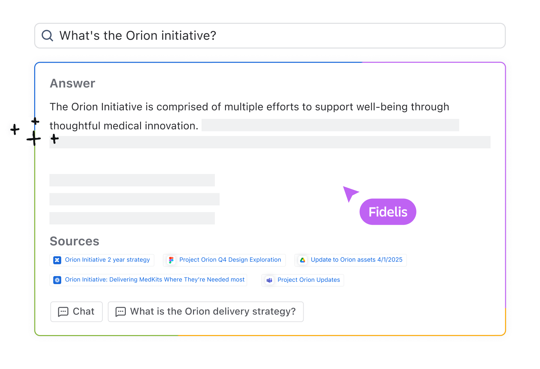
Task: Click the Fidelis name tag
Action: 388,212
